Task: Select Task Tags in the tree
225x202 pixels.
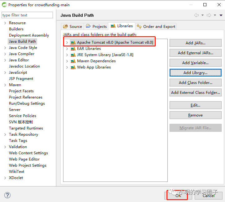Action: tap(18, 141)
